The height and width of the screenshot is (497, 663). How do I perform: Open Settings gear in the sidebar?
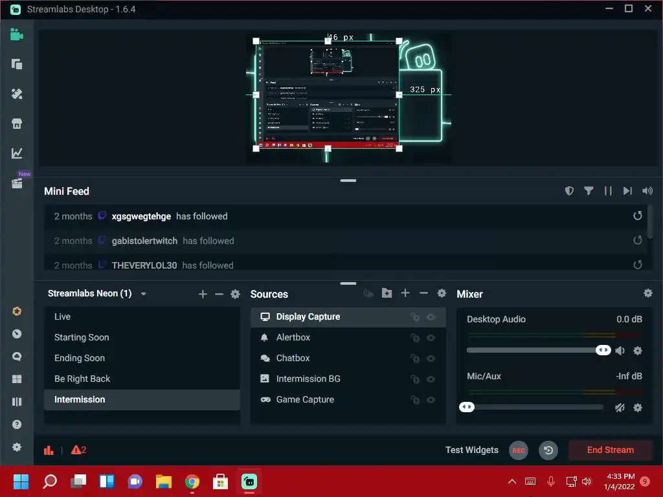17,447
